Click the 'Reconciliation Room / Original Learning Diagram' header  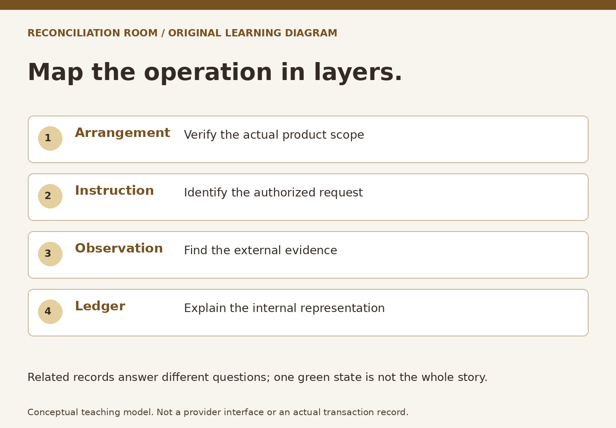pyautogui.click(x=182, y=33)
